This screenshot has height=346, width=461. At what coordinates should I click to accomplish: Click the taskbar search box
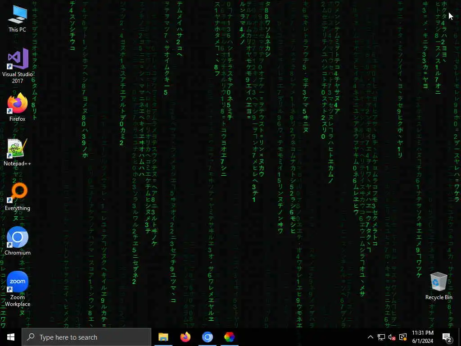pyautogui.click(x=86, y=337)
